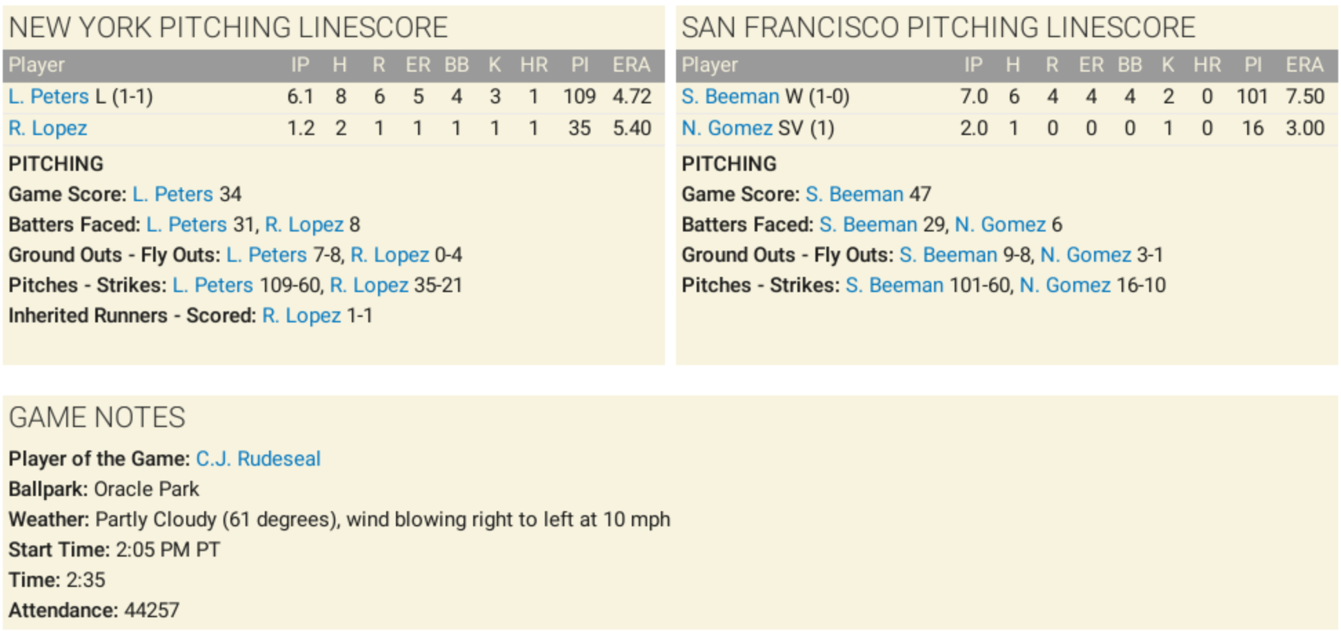This screenshot has height=631, width=1341.
Task: Click HR column header in New York table
Action: coord(534,65)
